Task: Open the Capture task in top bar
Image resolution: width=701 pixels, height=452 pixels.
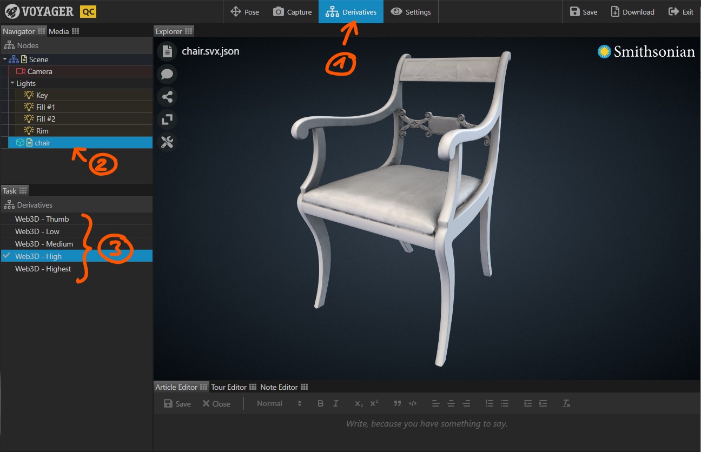Action: [292, 12]
